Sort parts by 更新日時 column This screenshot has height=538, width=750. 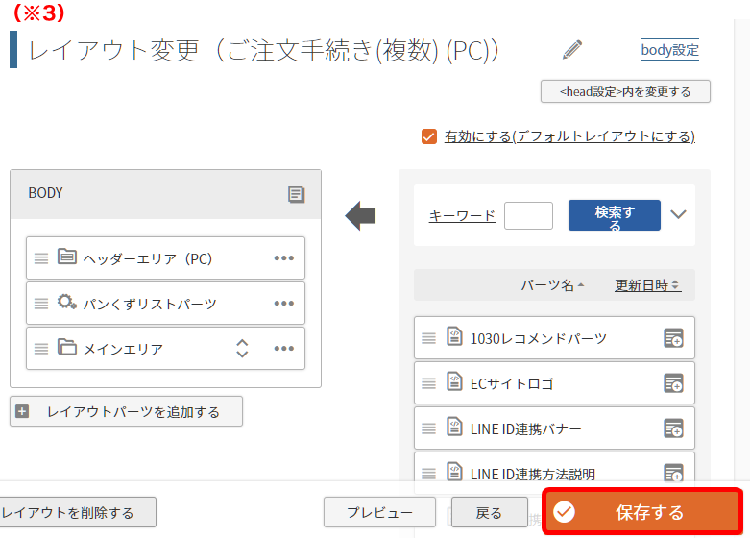coord(647,285)
